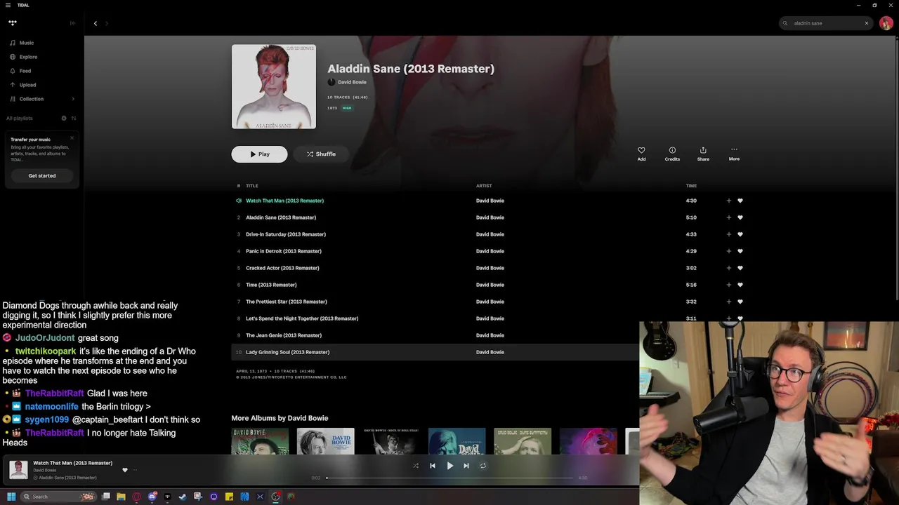
Task: Open Discord from the taskbar
Action: pos(152,497)
